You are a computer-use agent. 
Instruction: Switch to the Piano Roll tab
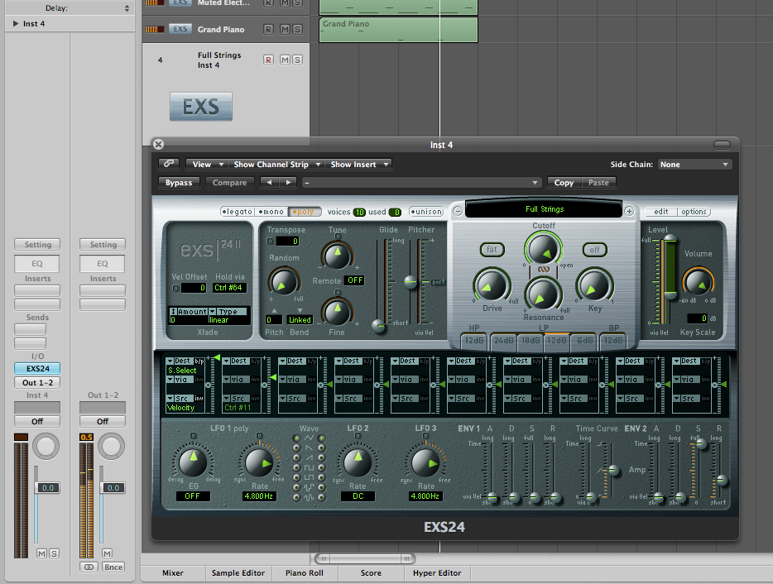point(305,572)
